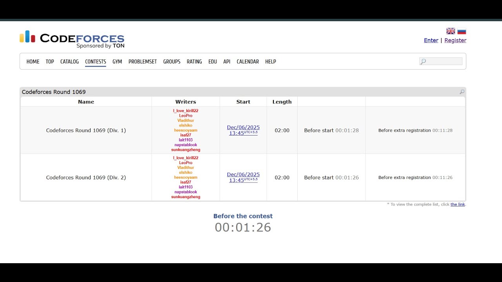Click the 02:00 length in Div. 2 row
The width and height of the screenshot is (502, 282).
(282, 177)
